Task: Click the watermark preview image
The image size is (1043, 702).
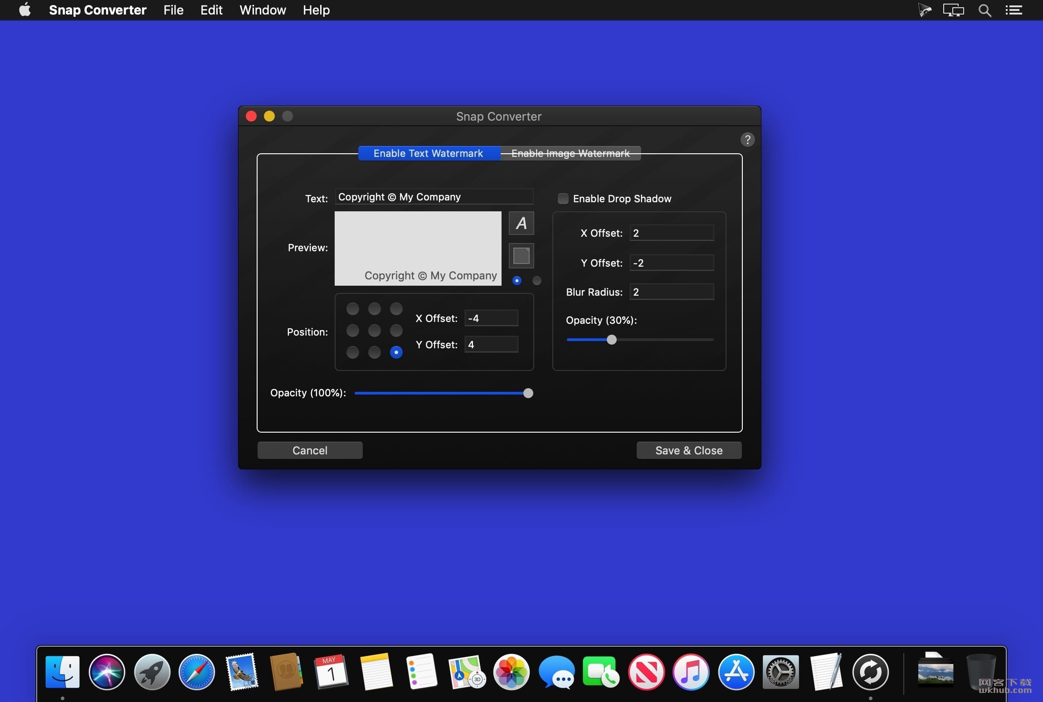Action: 418,249
